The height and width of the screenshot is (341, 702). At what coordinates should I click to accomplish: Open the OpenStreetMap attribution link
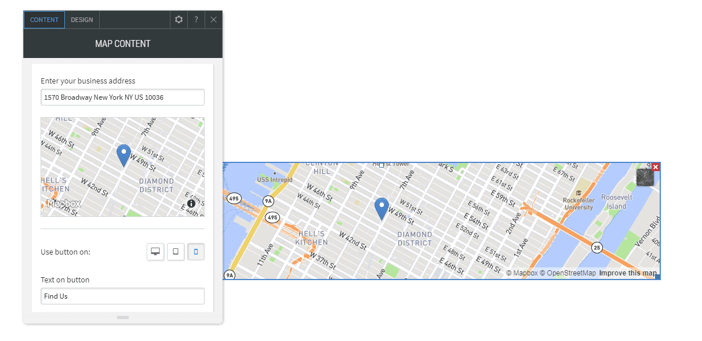click(568, 273)
